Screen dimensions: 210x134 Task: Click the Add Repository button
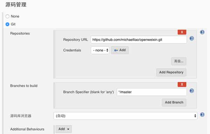[x=171, y=72]
